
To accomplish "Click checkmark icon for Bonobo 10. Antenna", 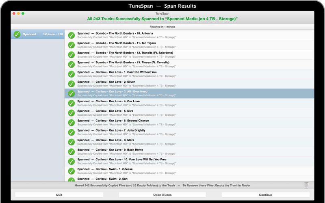I will pos(71,35).
